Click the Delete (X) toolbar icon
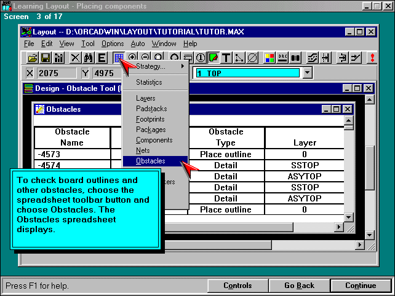This screenshot has height=296, width=395. pos(75,58)
